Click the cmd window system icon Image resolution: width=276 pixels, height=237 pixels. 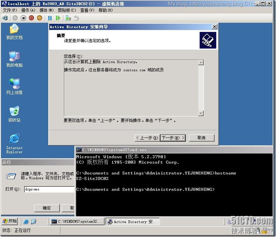click(x=79, y=150)
